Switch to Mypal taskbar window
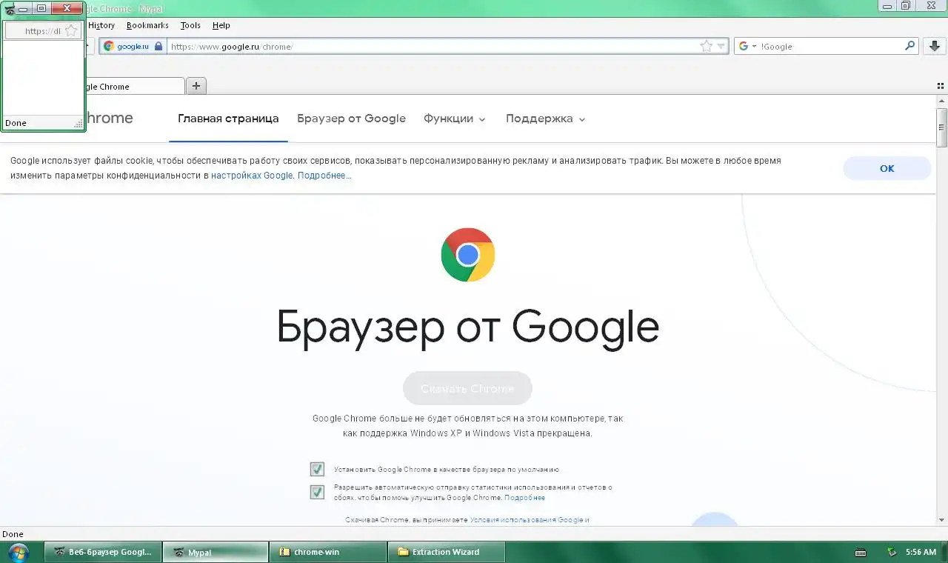This screenshot has width=948, height=563. click(x=216, y=552)
